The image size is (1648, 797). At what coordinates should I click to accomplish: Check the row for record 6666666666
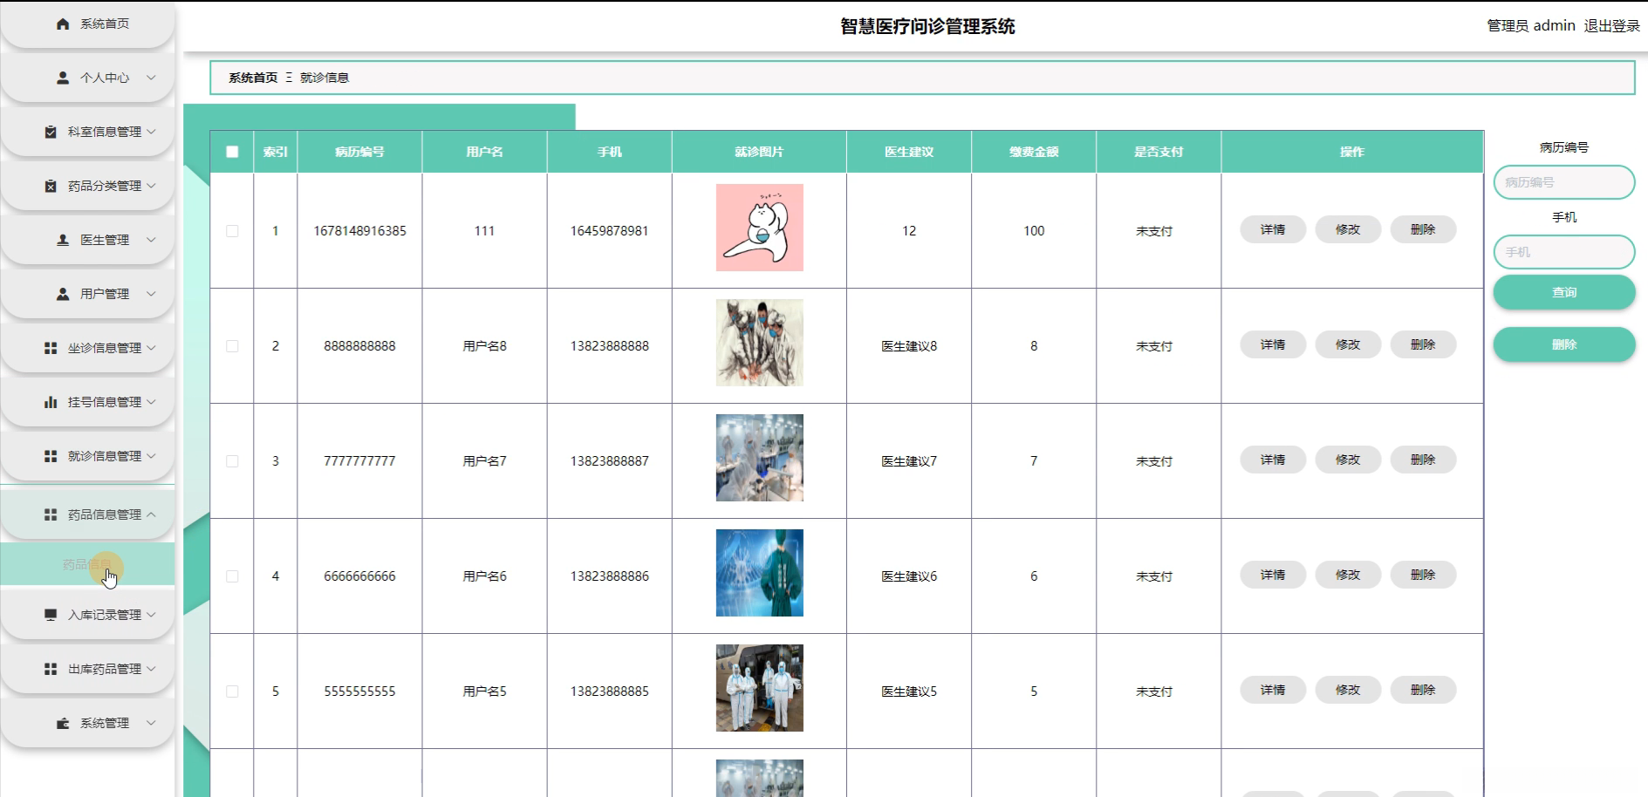click(232, 576)
